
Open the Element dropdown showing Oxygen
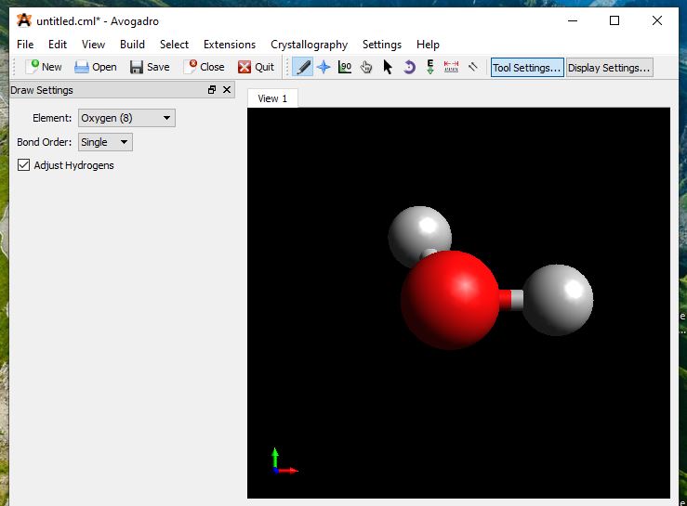tap(126, 118)
